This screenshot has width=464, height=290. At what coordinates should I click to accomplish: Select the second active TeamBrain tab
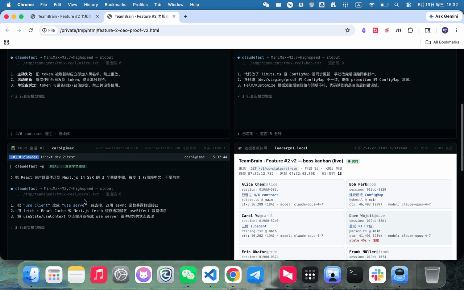(x=142, y=16)
